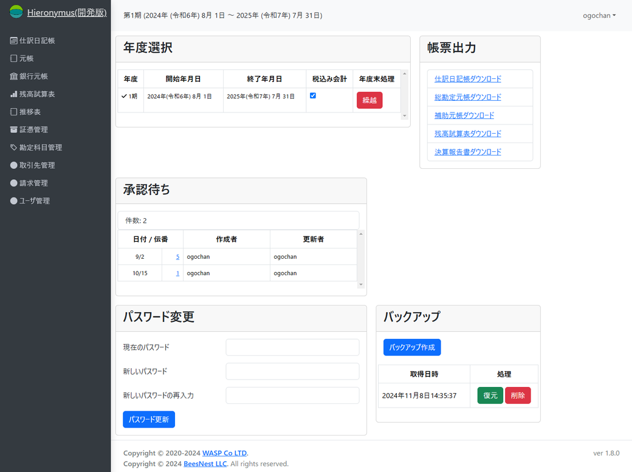The image size is (632, 472).
Task: Toggle the 税込み会計 checkbox for 1期
Action: 313,95
